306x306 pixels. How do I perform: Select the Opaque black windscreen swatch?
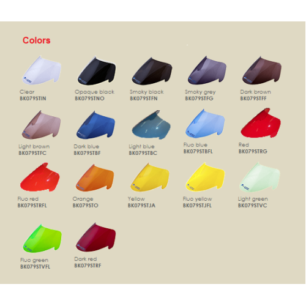[x=97, y=70]
